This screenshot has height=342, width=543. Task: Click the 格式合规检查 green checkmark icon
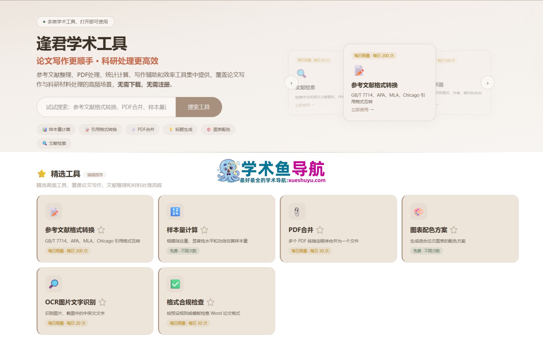175,284
